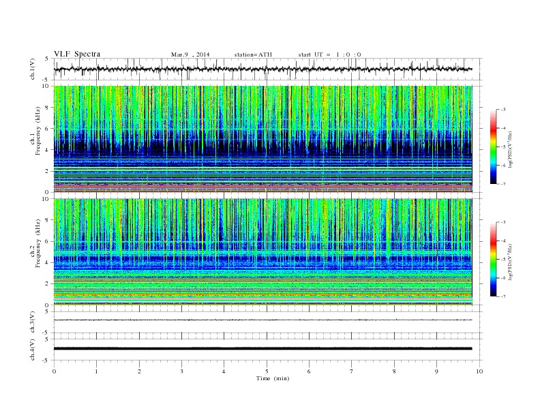The width and height of the screenshot is (540, 417).
Task: Click the ch.1 spectrogram "2" kHz tick label
Action: tap(48, 171)
